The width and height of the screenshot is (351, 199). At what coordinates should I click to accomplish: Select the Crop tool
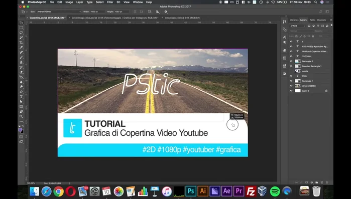(x=21, y=43)
